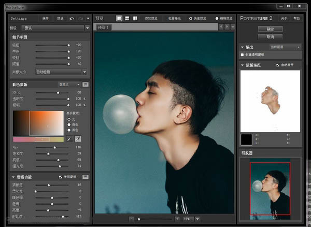Click the zoom out minus button
The width and height of the screenshot is (311, 227).
[132, 219]
